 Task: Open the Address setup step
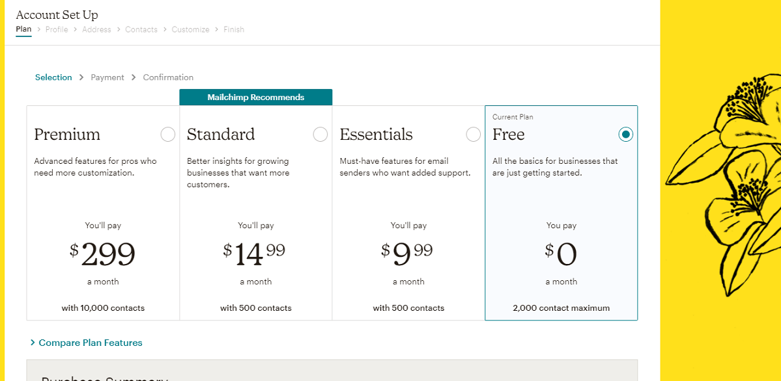tap(96, 29)
